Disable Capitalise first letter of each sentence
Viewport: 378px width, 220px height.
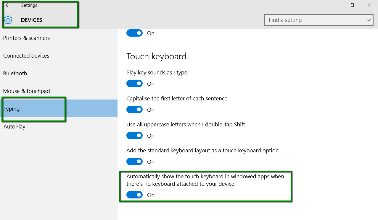[134, 110]
